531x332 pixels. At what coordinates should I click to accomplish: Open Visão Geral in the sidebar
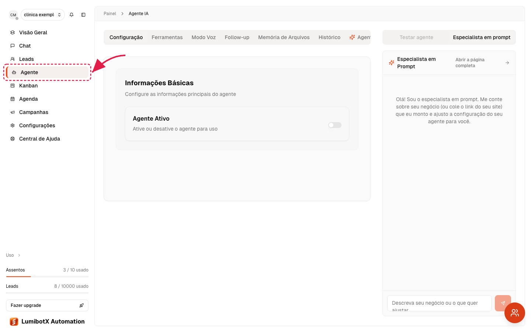(47, 32)
